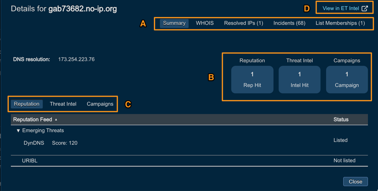Open View in ET Intel link

coord(341,8)
